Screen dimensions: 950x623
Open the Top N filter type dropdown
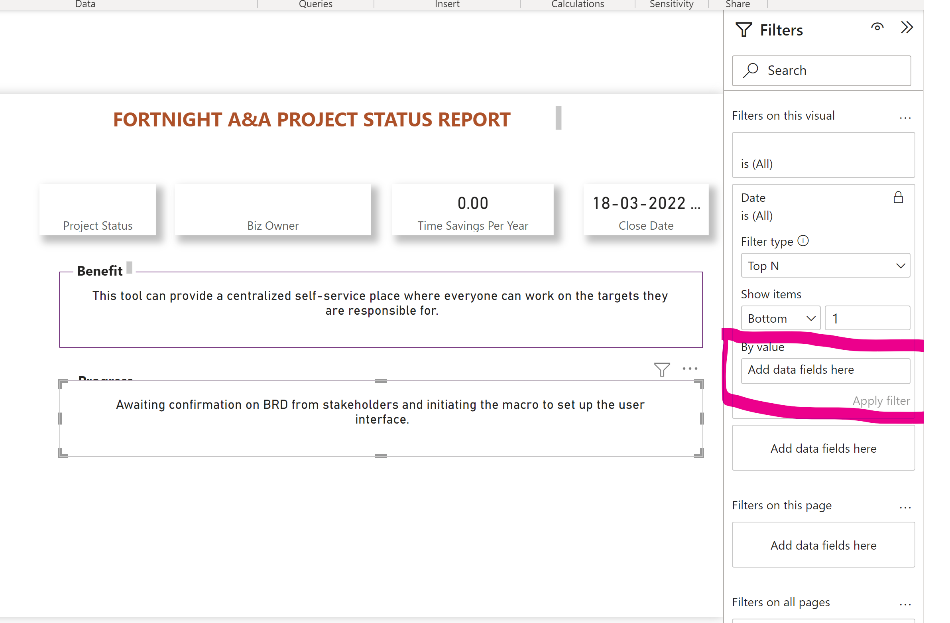click(x=825, y=266)
